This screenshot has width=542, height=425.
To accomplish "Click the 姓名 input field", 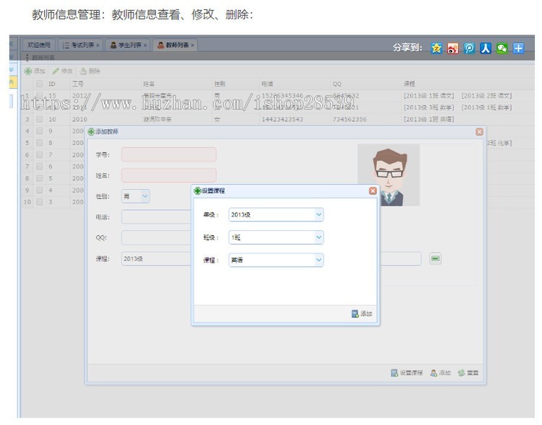I will (168, 175).
